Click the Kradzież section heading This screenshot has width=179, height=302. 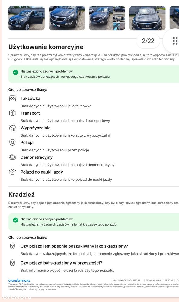click(21, 194)
